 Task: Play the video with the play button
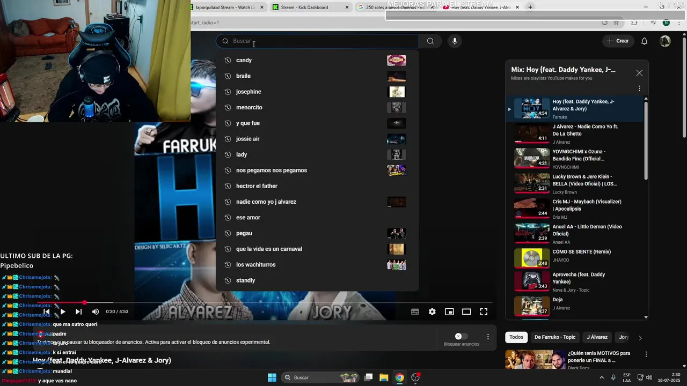(63, 311)
